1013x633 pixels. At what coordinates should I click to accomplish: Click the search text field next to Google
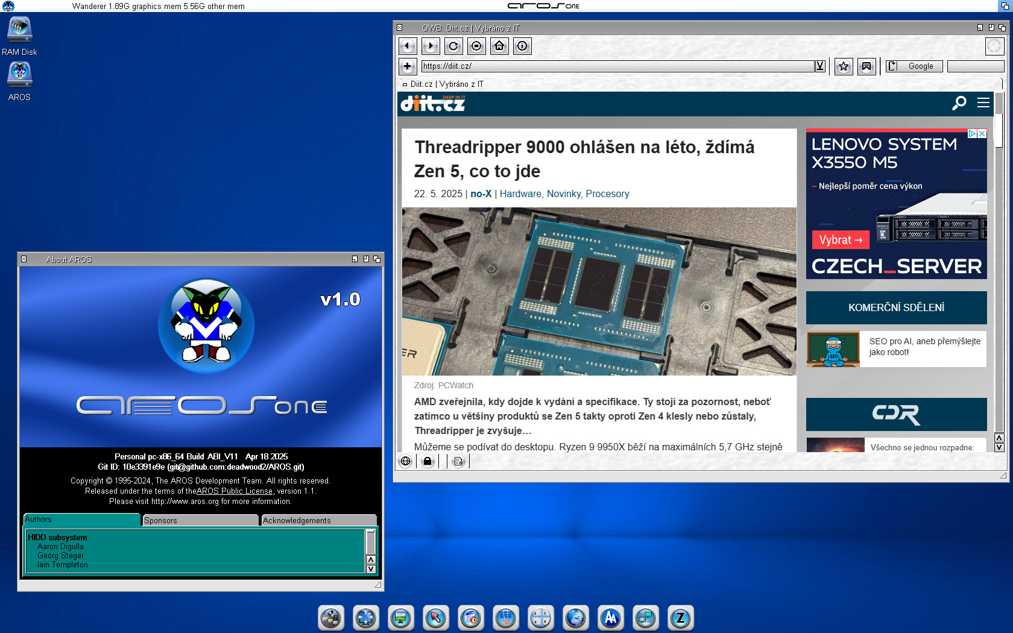976,66
